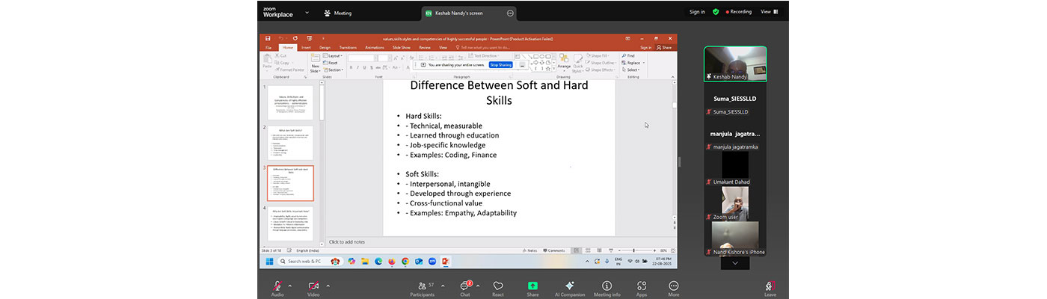Screen dimensions: 1047x299
Task: Open Microsoft Edge from the taskbar
Action: point(378,262)
